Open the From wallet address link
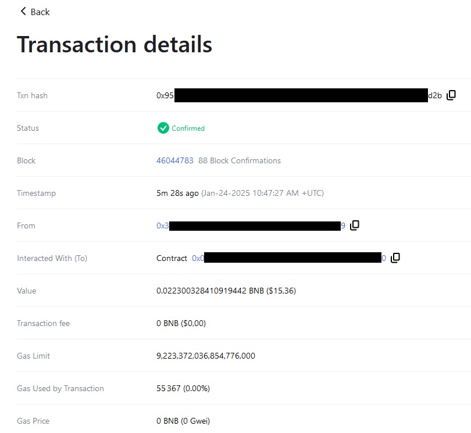 251,226
